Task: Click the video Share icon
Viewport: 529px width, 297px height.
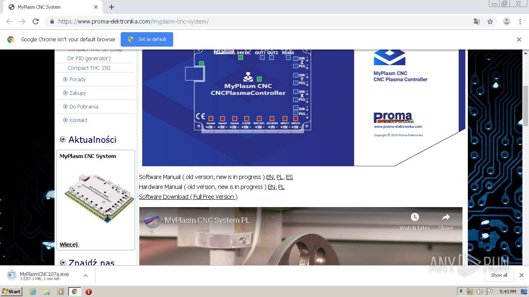Action: coord(446,222)
